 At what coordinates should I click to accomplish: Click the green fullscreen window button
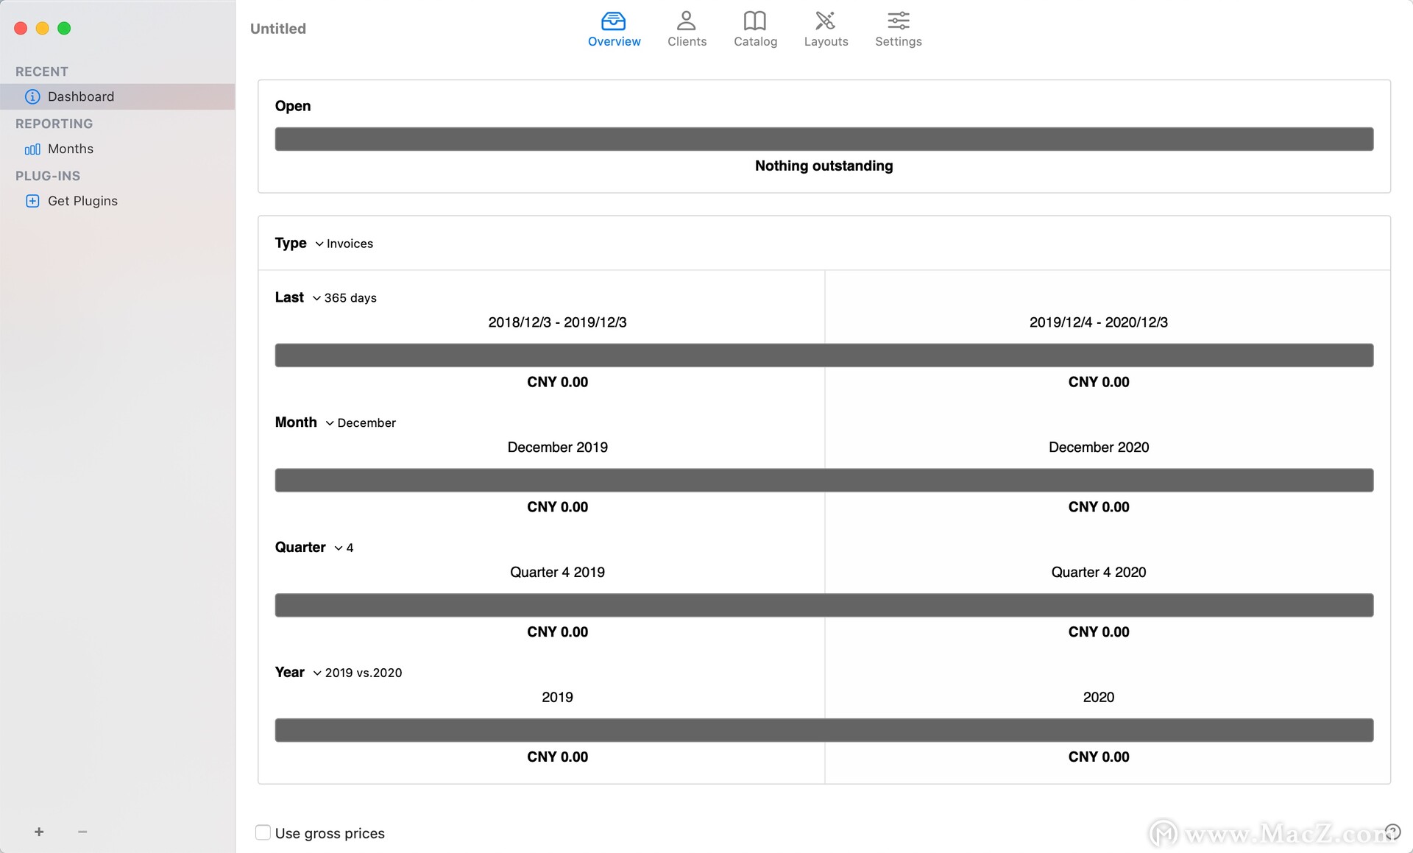[x=64, y=28]
